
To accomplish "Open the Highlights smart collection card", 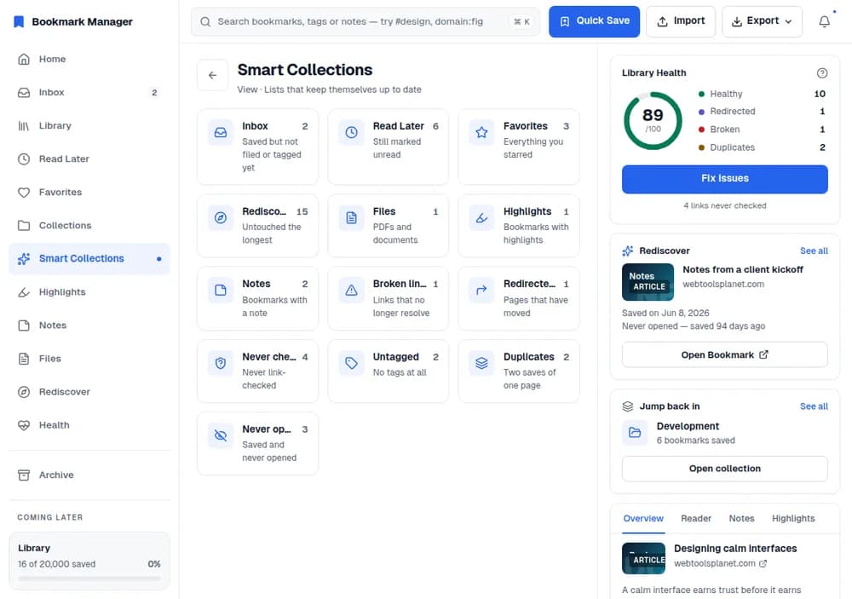I will [x=519, y=226].
